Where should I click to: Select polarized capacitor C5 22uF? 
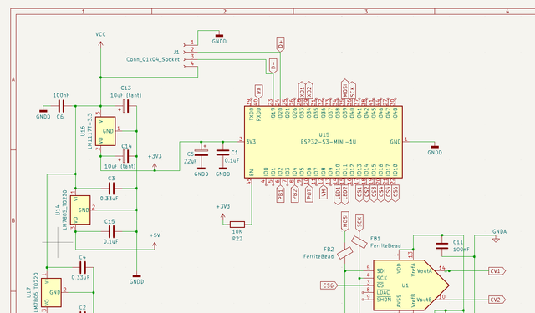(201, 153)
